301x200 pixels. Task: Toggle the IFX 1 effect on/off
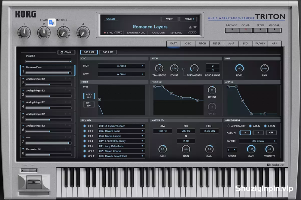pos(85,126)
